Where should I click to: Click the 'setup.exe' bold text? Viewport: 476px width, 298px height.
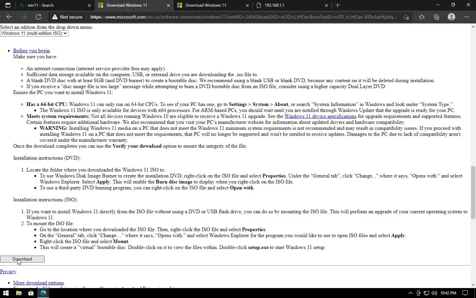pyautogui.click(x=258, y=247)
